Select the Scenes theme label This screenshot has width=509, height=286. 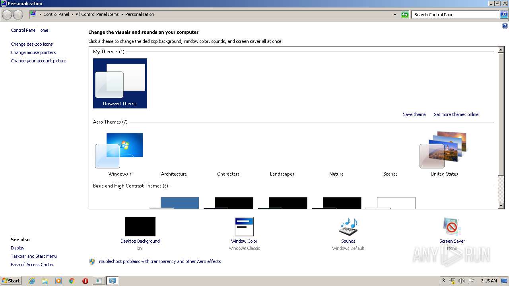tap(390, 174)
